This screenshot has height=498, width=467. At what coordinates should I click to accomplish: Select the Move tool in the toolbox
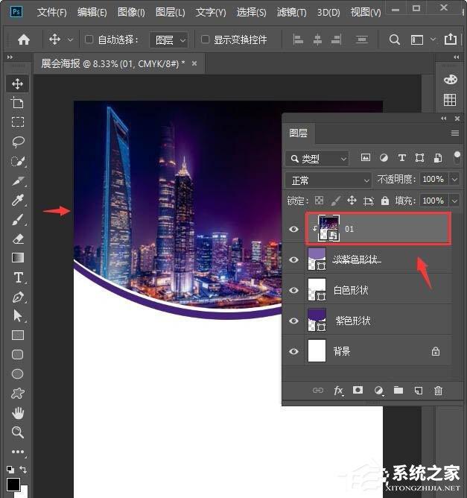coord(17,83)
